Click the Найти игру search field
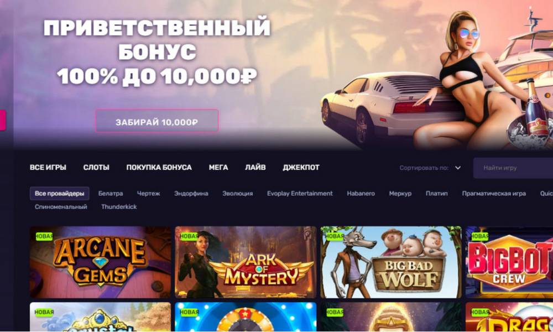This screenshot has width=553, height=332. [513, 168]
